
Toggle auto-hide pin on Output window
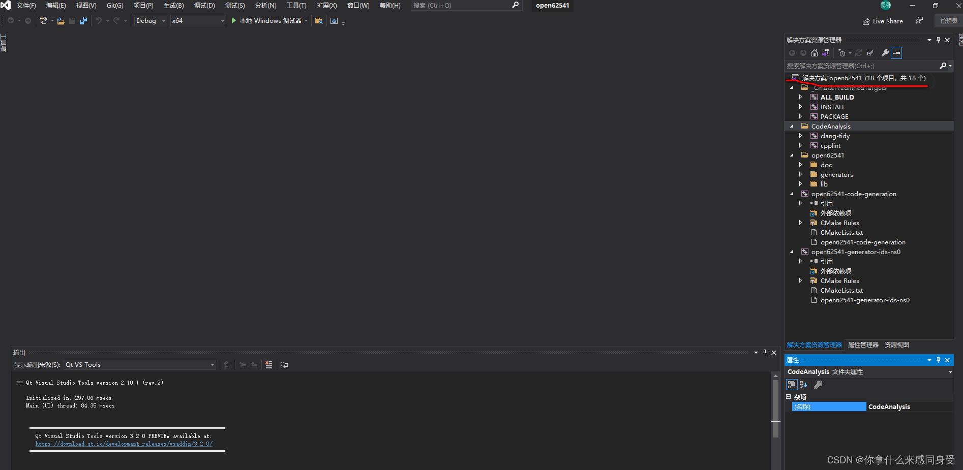[x=765, y=352]
